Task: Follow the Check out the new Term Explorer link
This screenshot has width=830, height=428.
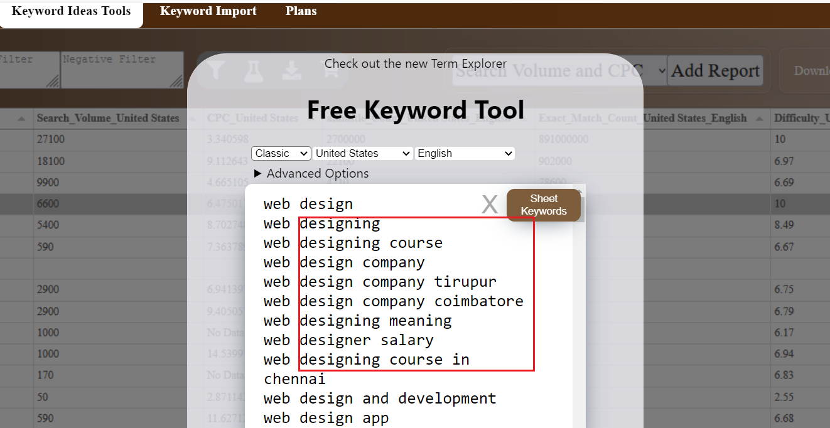Action: point(415,63)
